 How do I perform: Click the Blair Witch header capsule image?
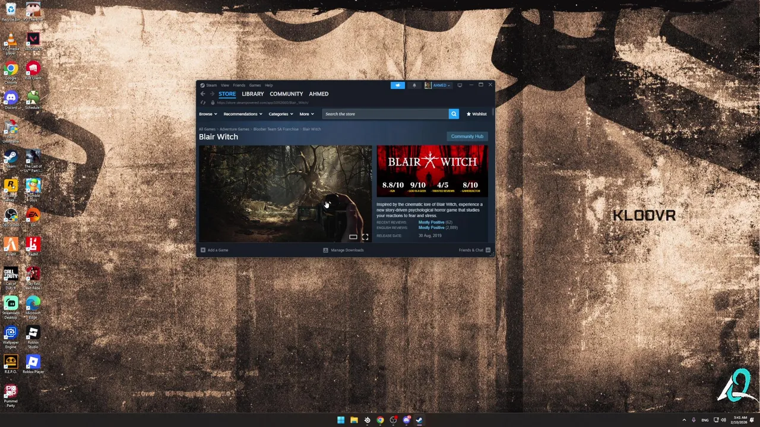(432, 171)
